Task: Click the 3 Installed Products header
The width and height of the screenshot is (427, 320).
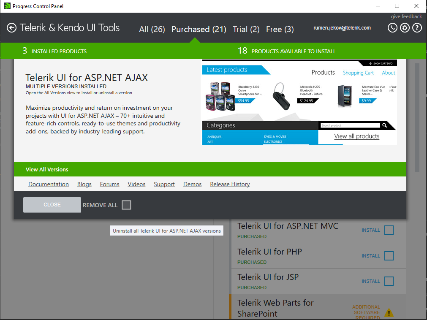Action: [x=54, y=51]
